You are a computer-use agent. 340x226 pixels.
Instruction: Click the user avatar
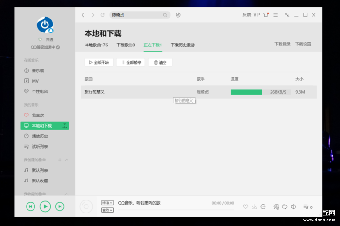[x=45, y=25]
